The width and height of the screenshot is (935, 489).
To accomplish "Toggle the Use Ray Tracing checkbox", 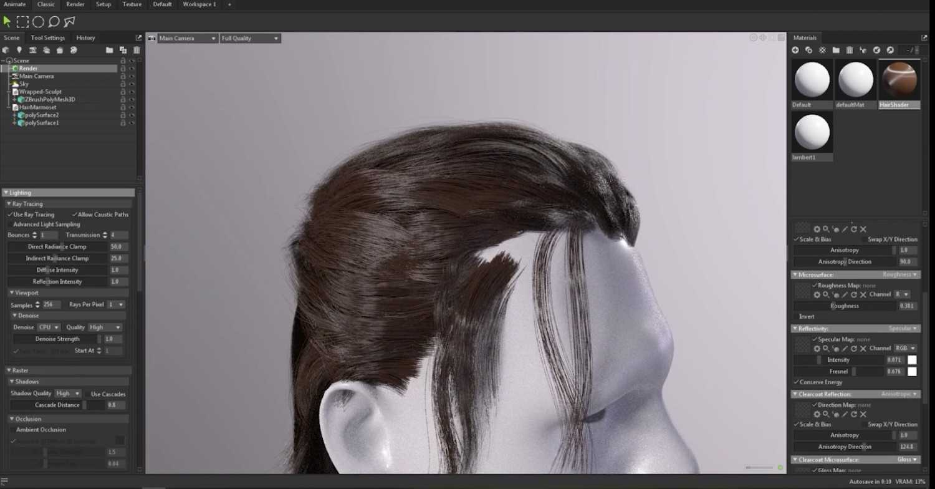I will click(10, 215).
